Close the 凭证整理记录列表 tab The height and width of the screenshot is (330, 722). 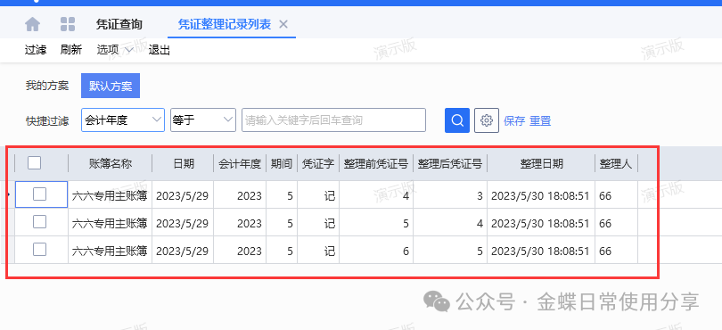(283, 24)
